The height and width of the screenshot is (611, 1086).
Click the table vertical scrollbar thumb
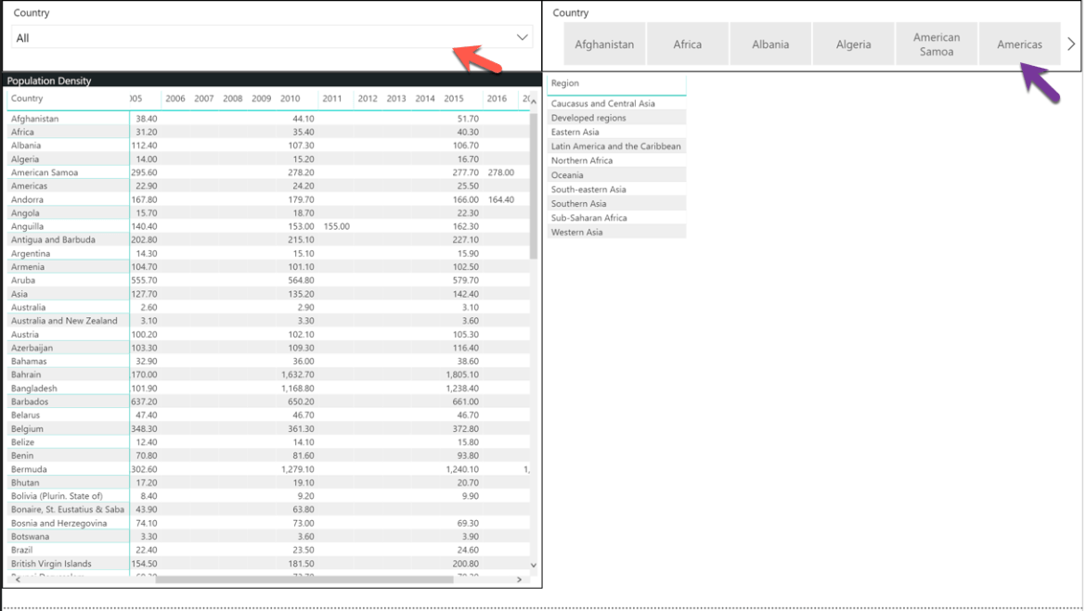[x=534, y=185]
